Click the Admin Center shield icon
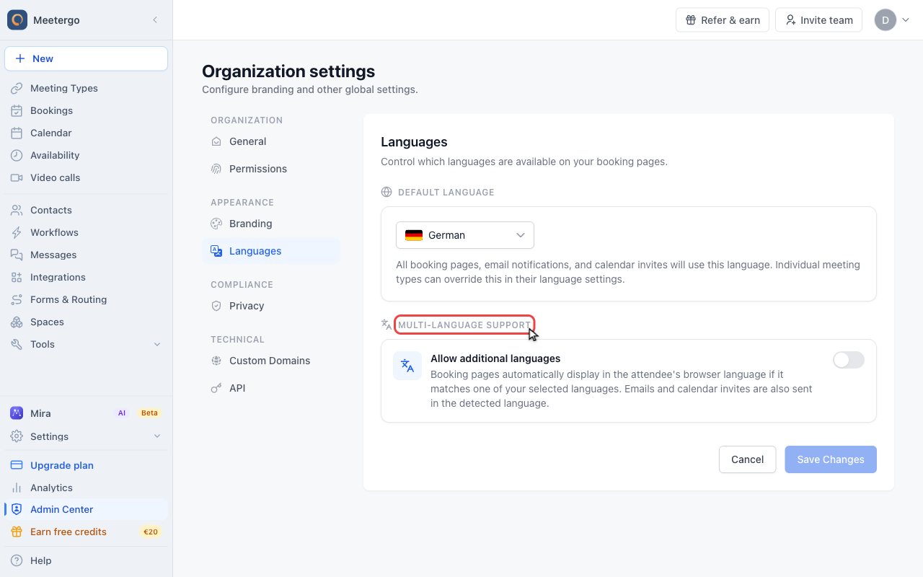This screenshot has height=577, width=923. [x=17, y=509]
